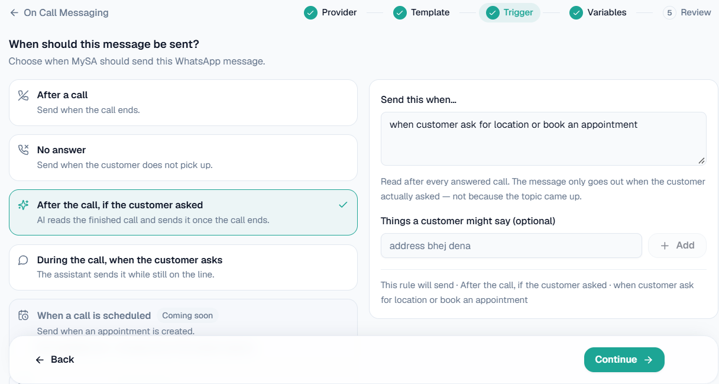The image size is (719, 384).
Task: Click The assistant sends it while still on line
Action: 126,275
